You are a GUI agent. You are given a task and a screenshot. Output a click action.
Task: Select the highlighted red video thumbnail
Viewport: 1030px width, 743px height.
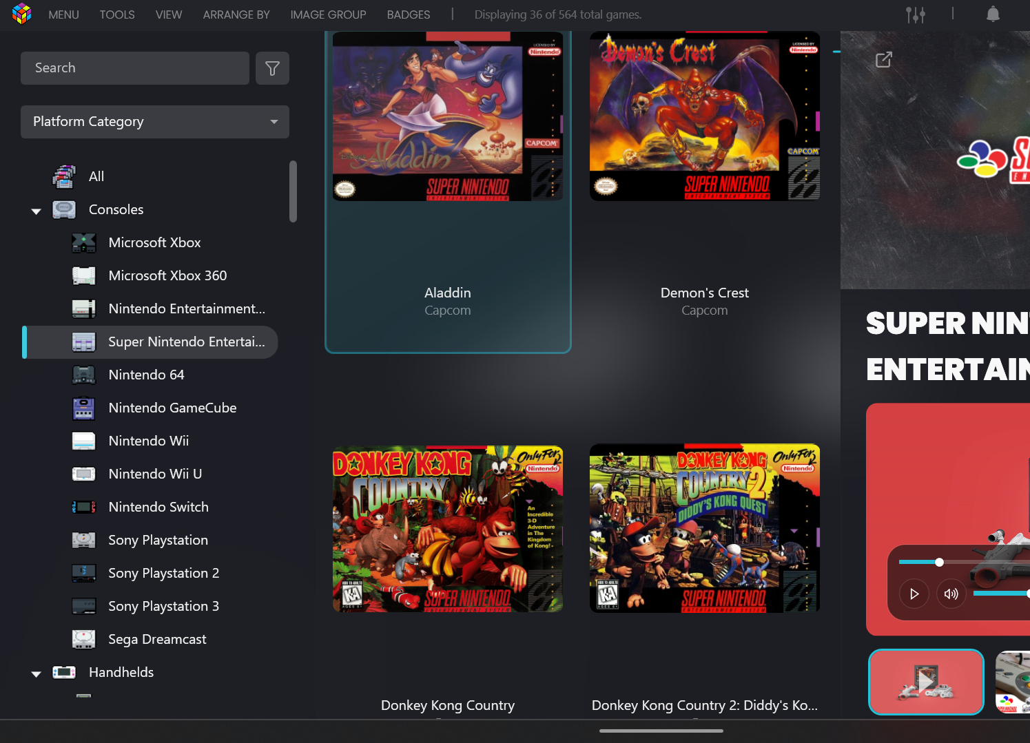click(x=926, y=682)
